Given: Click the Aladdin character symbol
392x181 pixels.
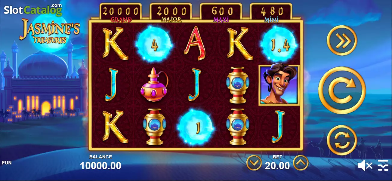Looking at the screenshot, I should coord(279,85).
